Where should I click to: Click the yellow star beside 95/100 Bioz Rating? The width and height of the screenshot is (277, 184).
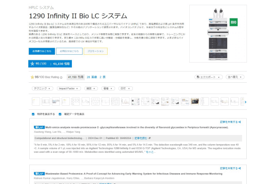(x=32, y=77)
